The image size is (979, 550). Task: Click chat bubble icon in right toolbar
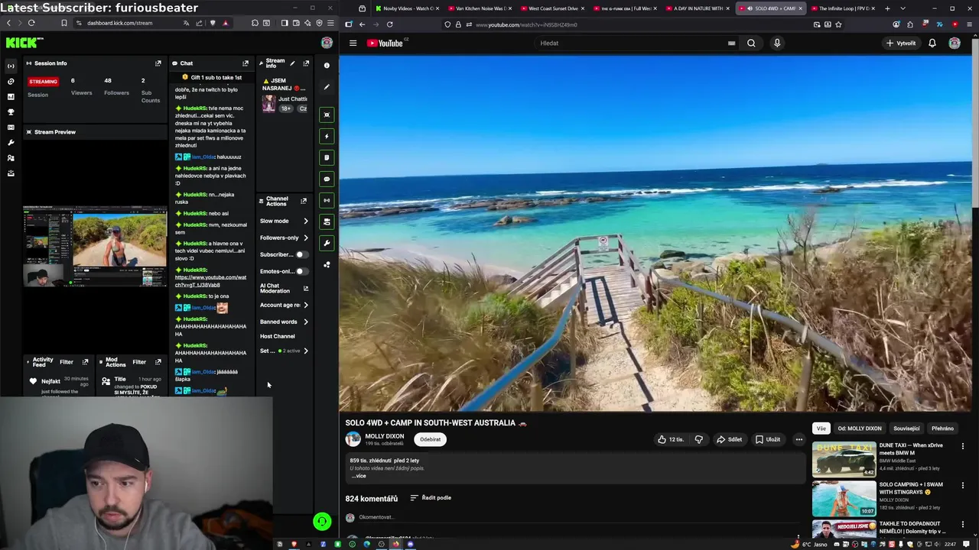[x=327, y=179]
